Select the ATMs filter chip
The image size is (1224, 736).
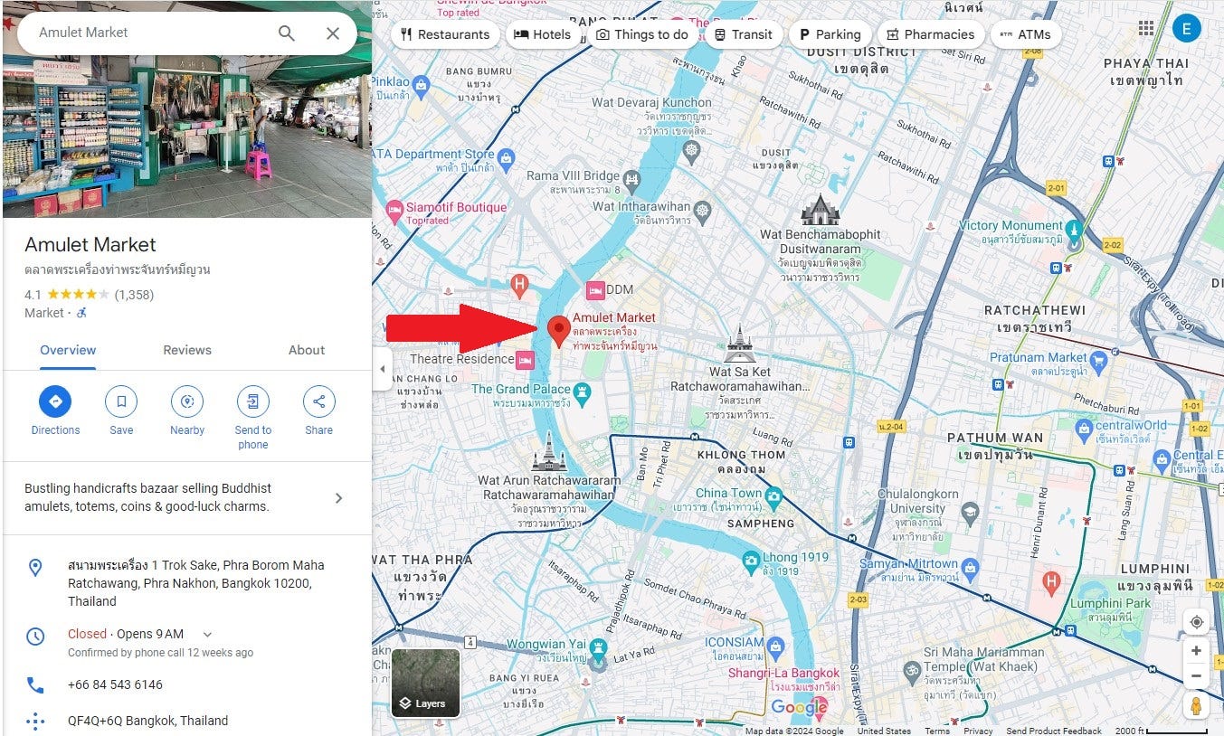click(1025, 34)
